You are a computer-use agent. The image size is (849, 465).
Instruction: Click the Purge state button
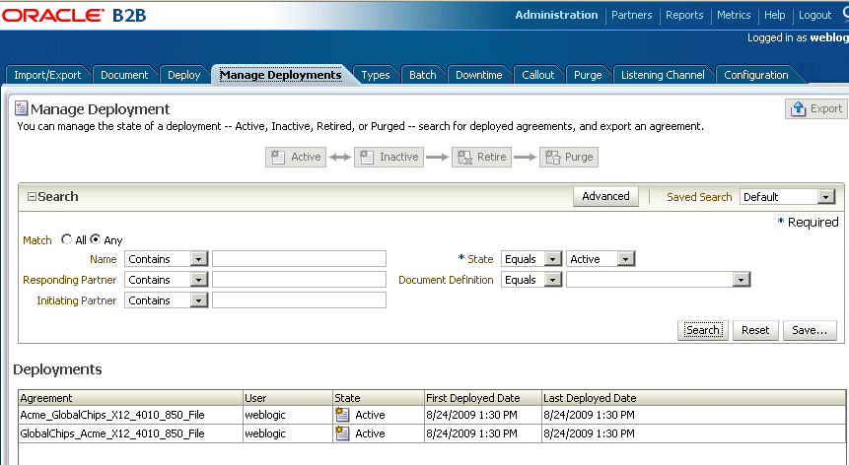(569, 157)
